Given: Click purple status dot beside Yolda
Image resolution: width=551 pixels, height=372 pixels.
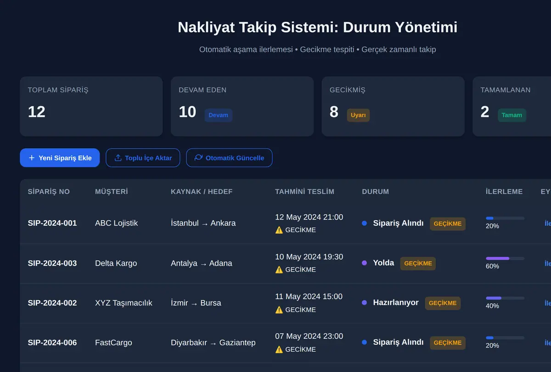Looking at the screenshot, I should (x=365, y=263).
